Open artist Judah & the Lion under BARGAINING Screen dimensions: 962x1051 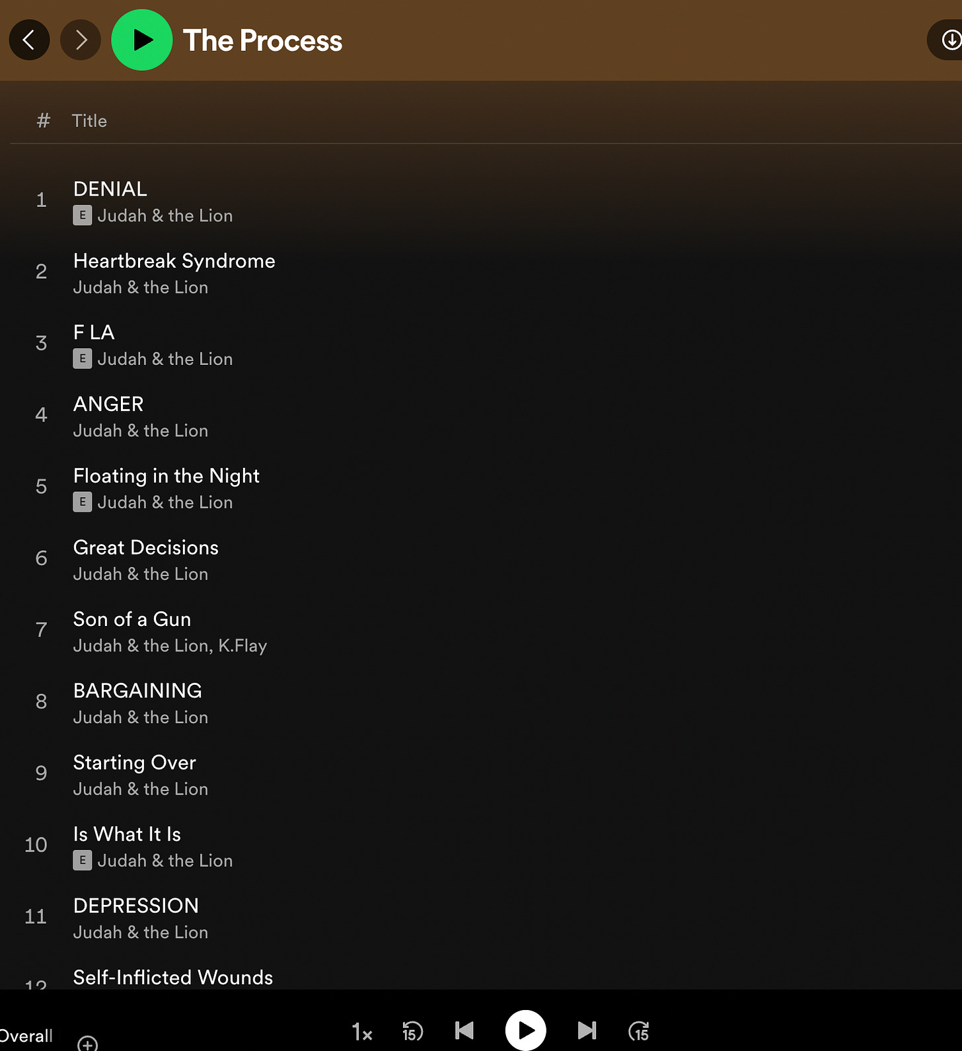click(141, 718)
